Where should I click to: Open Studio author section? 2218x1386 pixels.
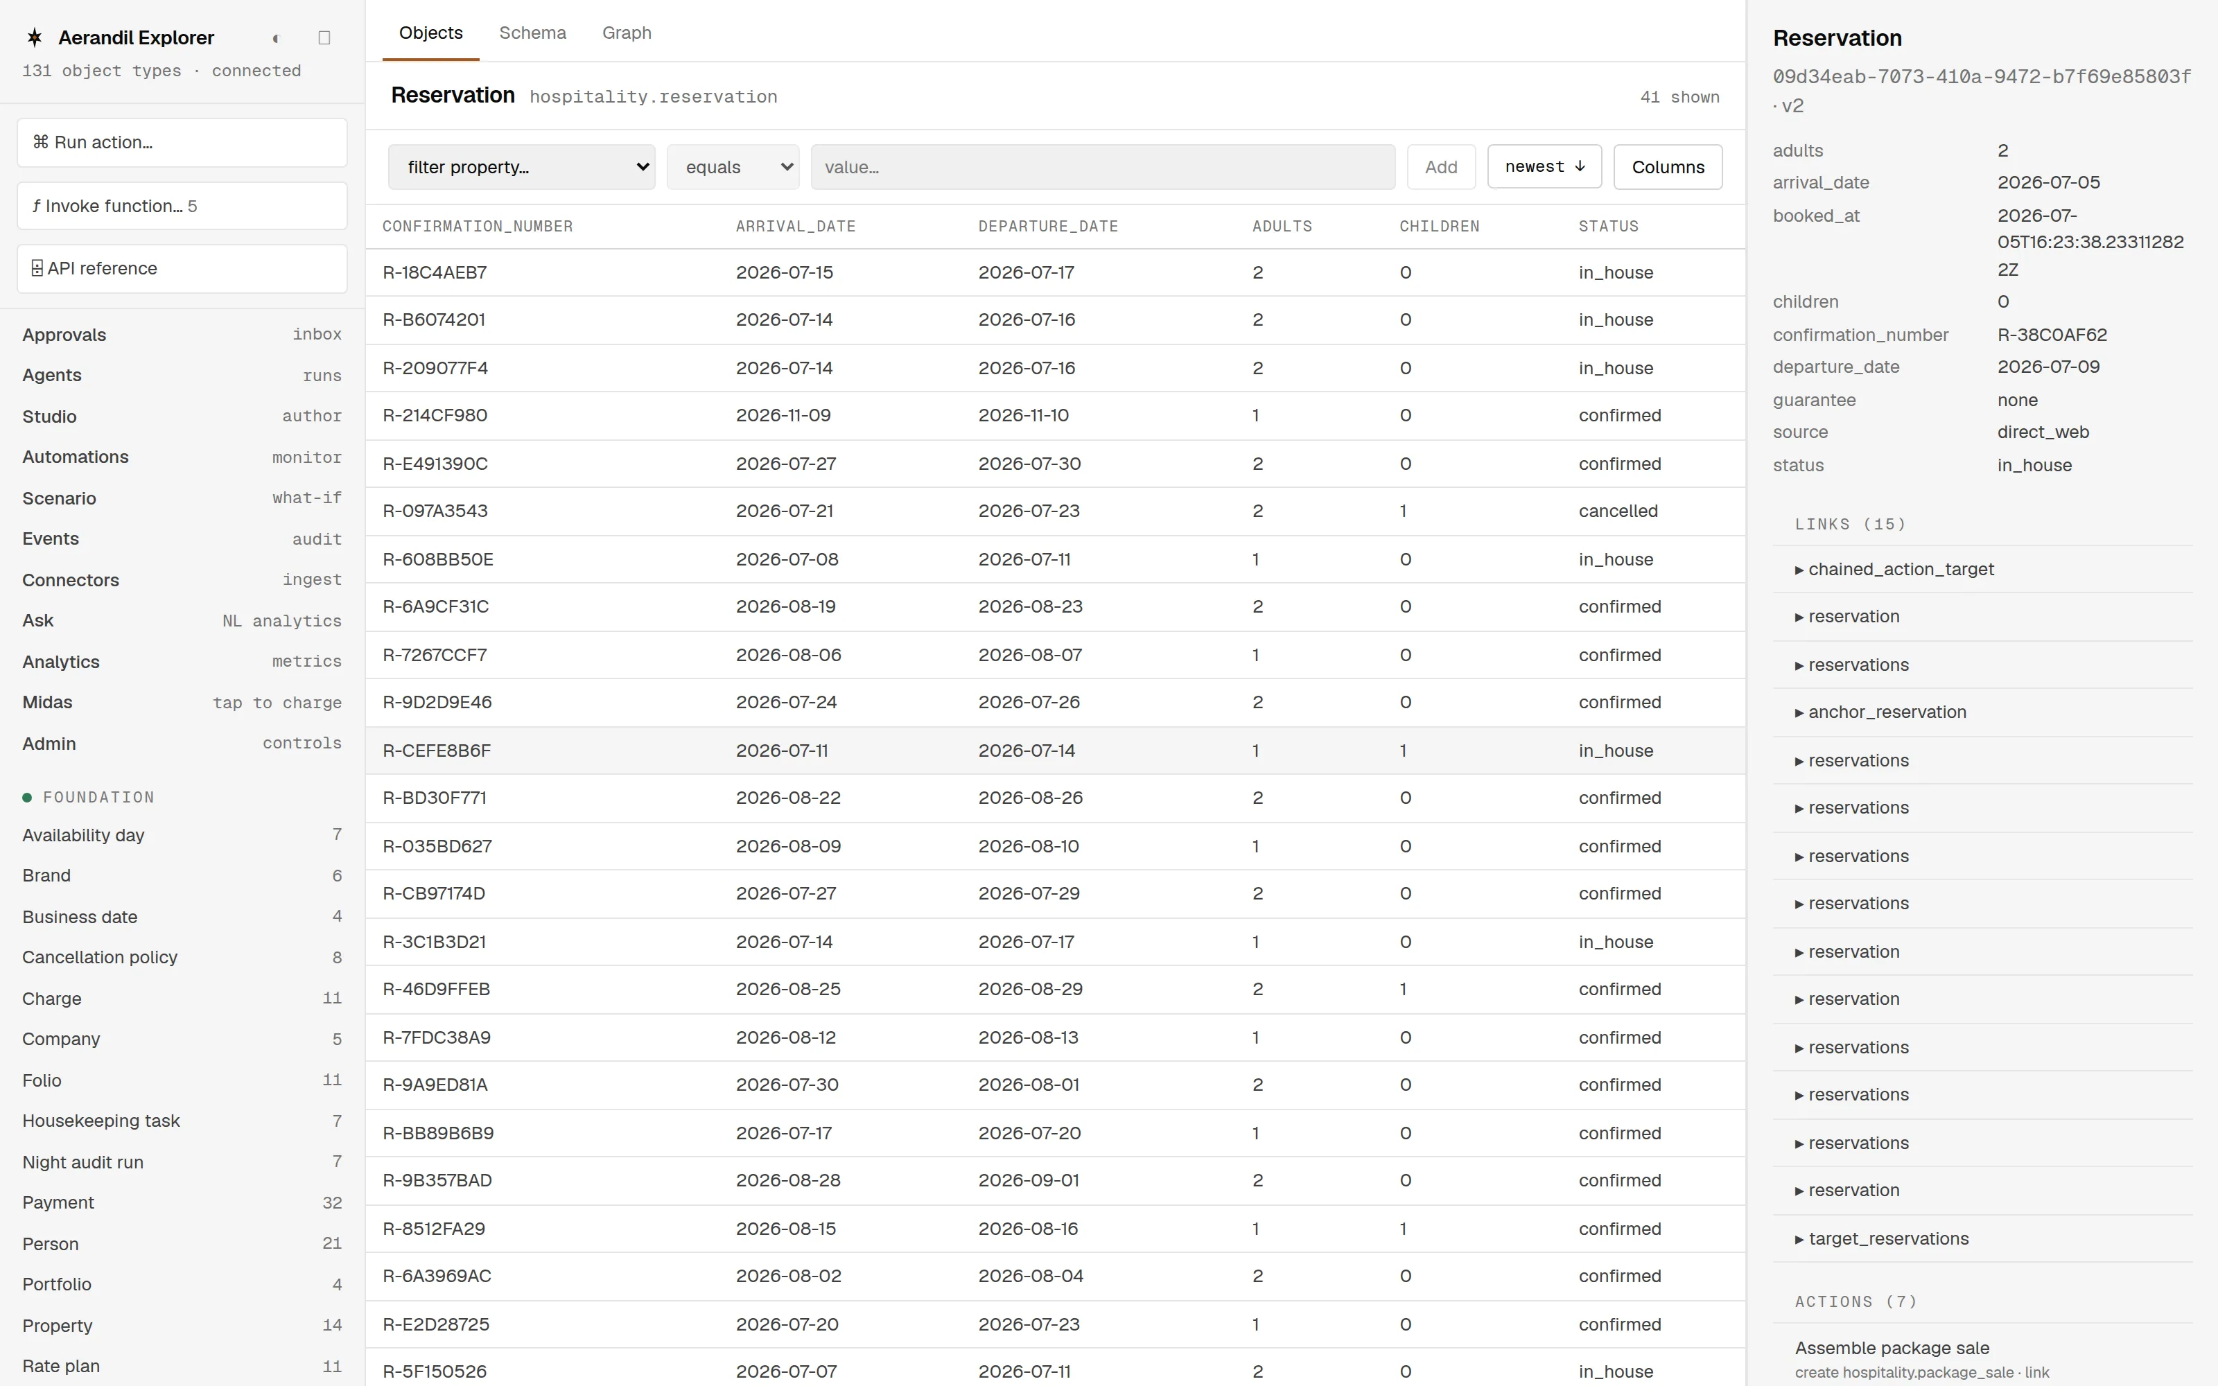click(x=182, y=416)
